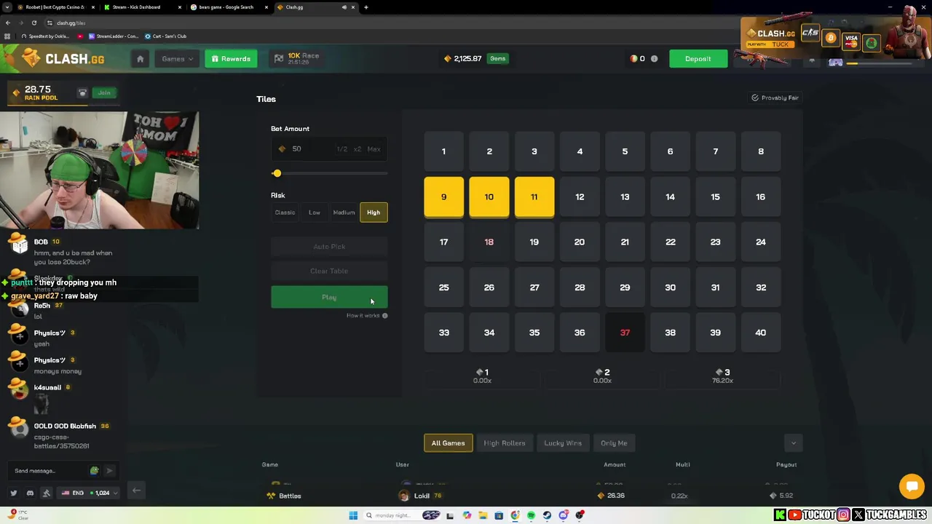
Task: Select tile 18
Action: coord(489,242)
